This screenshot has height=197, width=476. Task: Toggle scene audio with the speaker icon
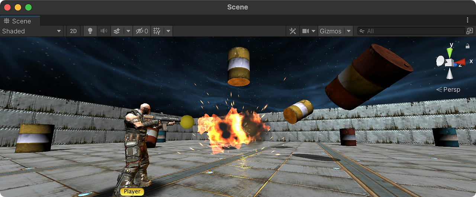point(104,31)
